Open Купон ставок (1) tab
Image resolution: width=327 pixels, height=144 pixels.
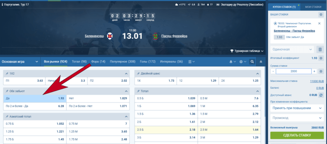click(284, 7)
